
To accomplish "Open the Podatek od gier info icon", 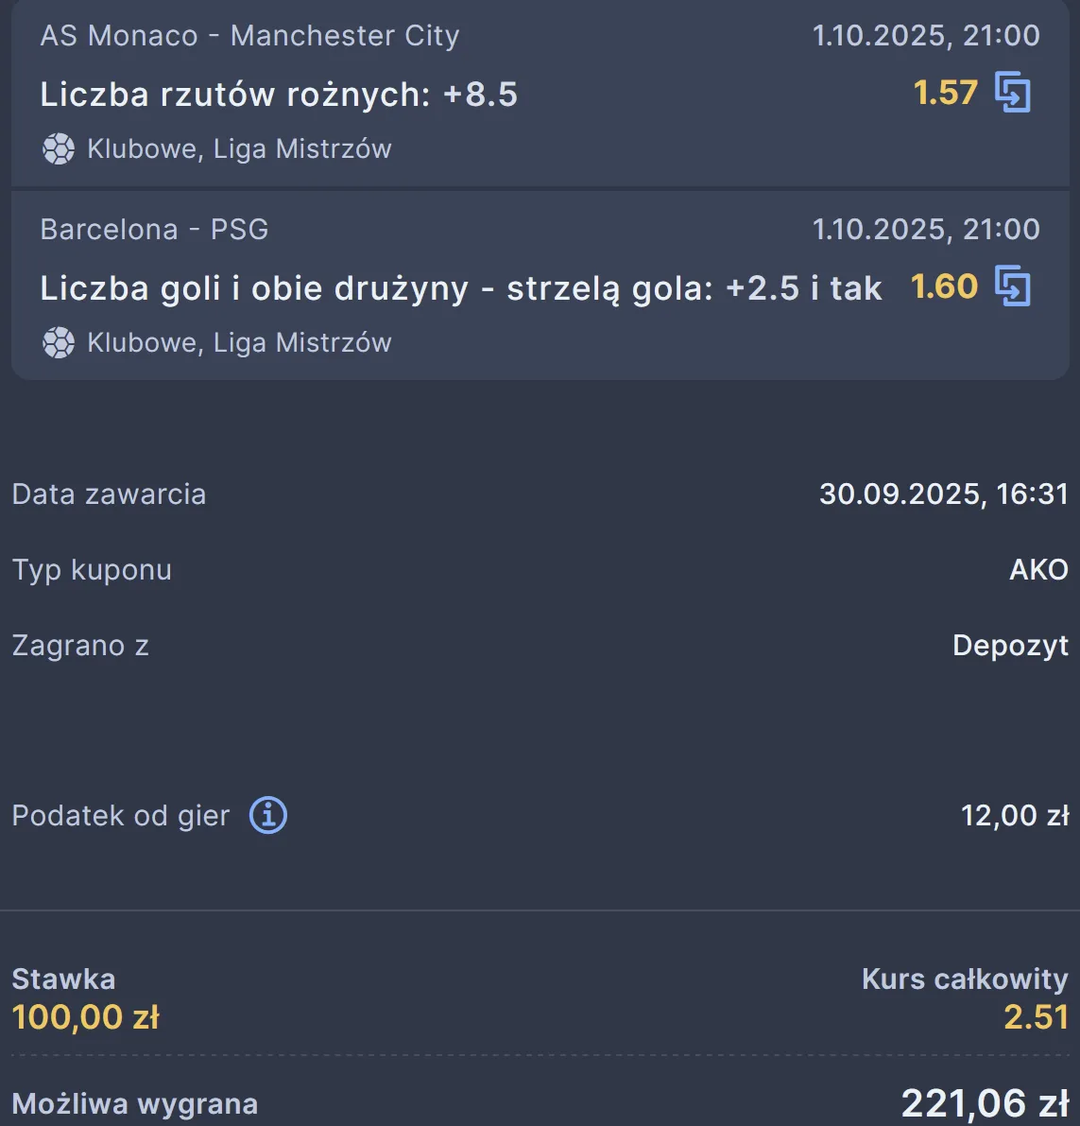I will coord(268,815).
